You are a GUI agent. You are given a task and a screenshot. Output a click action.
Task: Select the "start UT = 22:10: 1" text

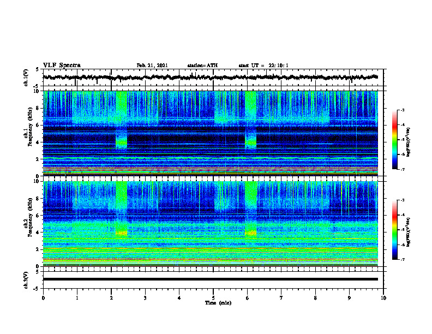(263, 65)
